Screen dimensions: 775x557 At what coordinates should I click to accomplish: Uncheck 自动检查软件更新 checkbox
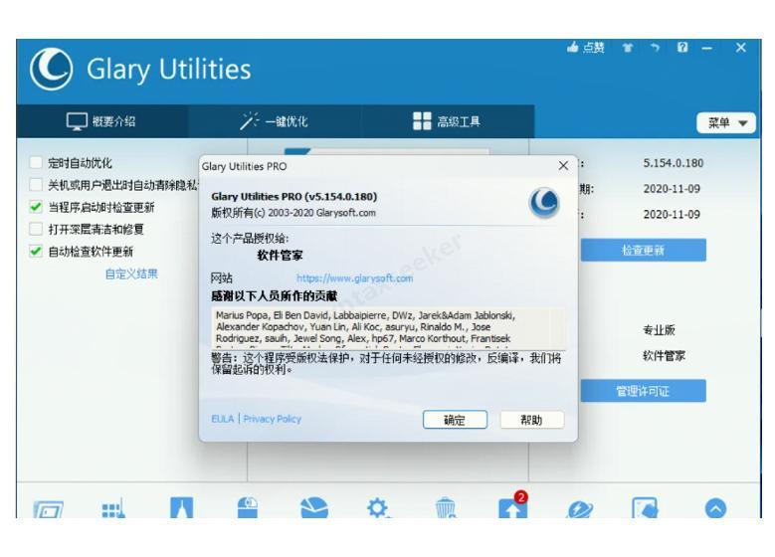pyautogui.click(x=36, y=251)
